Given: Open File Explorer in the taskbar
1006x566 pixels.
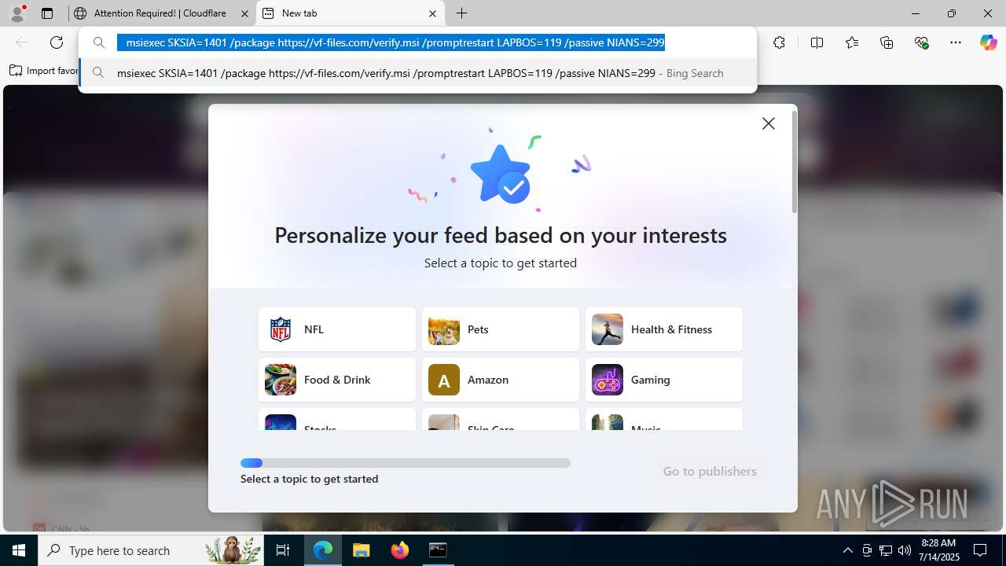Looking at the screenshot, I should [x=362, y=550].
